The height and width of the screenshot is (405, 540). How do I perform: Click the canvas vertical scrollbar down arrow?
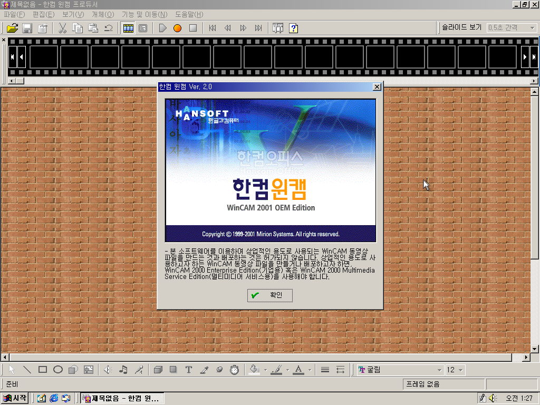(535, 349)
